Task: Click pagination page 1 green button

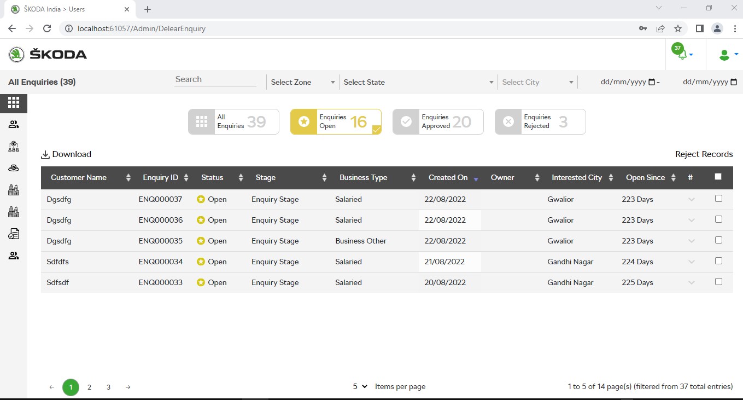Action: coord(71,387)
